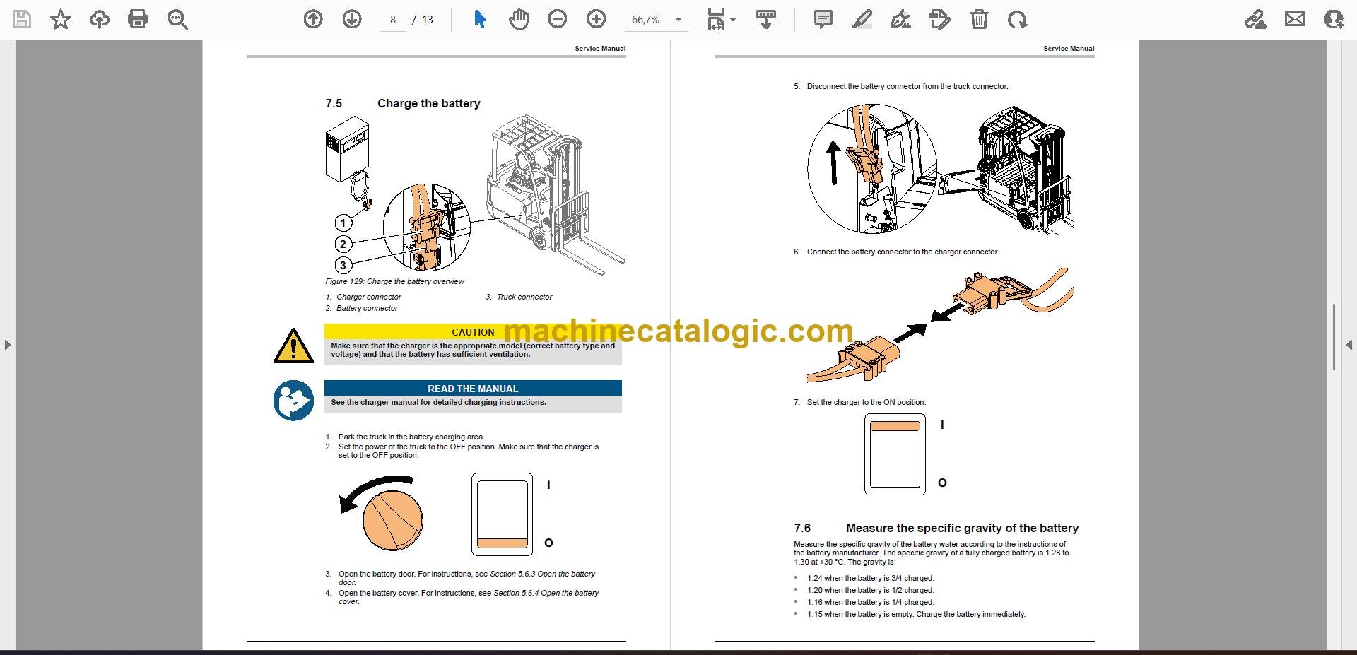Click the heading 'Charge the battery'

coord(428,103)
